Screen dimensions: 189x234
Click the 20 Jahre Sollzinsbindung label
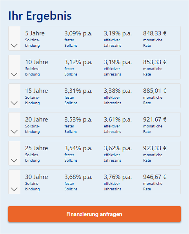click(33, 129)
